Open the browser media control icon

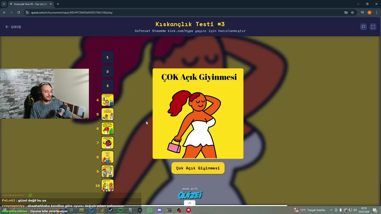(362, 12)
